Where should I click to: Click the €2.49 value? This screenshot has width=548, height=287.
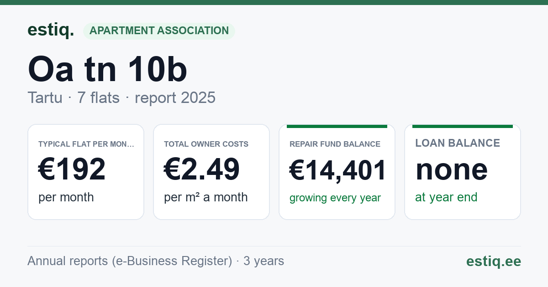pos(202,169)
